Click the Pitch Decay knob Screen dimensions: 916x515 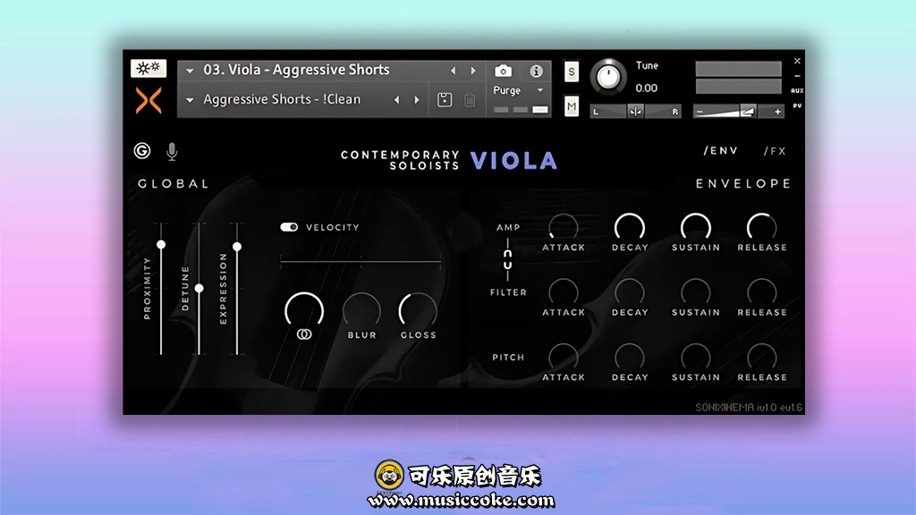coord(630,357)
